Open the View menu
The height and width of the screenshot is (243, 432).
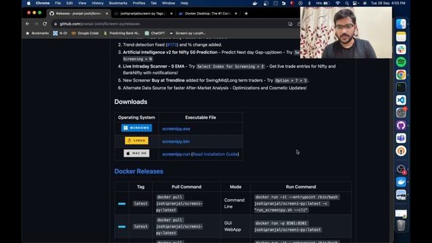click(x=82, y=3)
